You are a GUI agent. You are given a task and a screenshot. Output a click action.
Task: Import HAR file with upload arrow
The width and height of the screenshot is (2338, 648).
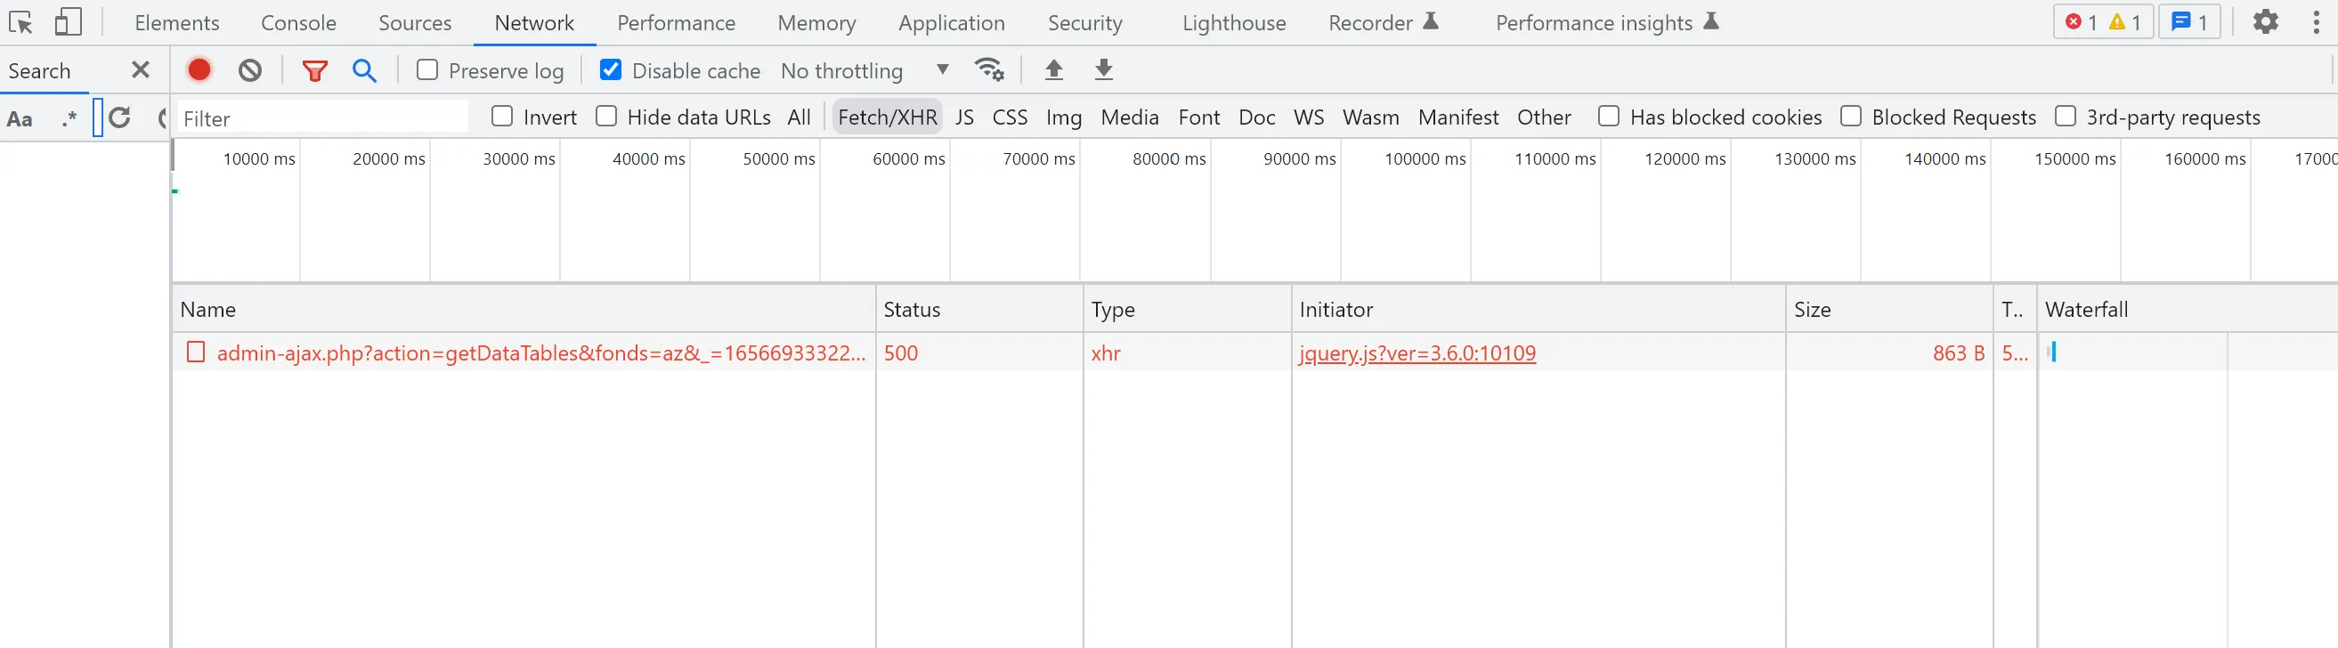(x=1054, y=70)
